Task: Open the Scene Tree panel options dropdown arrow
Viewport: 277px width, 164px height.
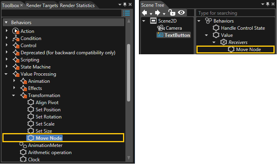Action: pyautogui.click(x=263, y=4)
